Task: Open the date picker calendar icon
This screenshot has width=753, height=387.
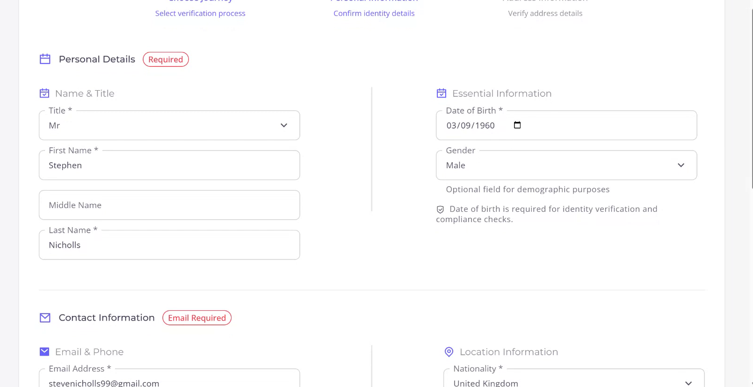Action: (x=517, y=125)
